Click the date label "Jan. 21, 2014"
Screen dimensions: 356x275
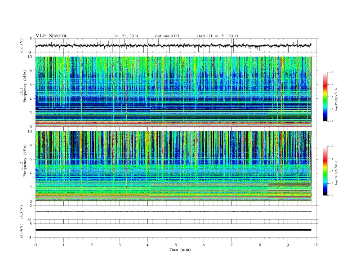pos(125,36)
